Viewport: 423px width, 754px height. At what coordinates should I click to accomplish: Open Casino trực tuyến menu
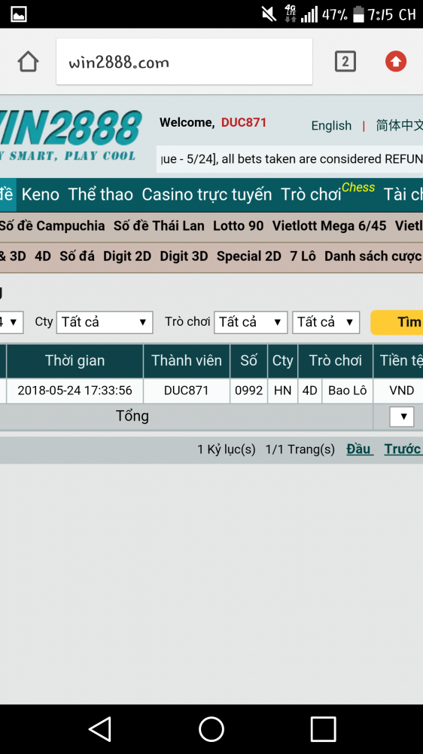206,195
